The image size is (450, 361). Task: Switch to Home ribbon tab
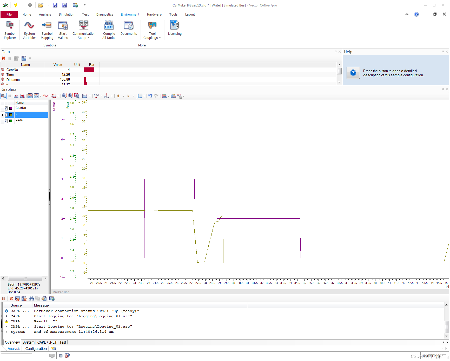27,14
